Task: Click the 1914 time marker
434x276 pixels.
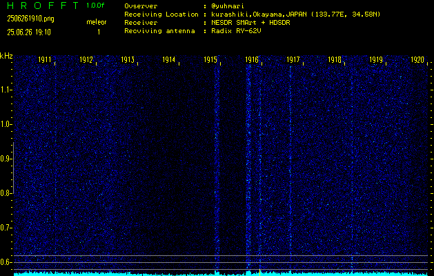Action: pyautogui.click(x=169, y=59)
